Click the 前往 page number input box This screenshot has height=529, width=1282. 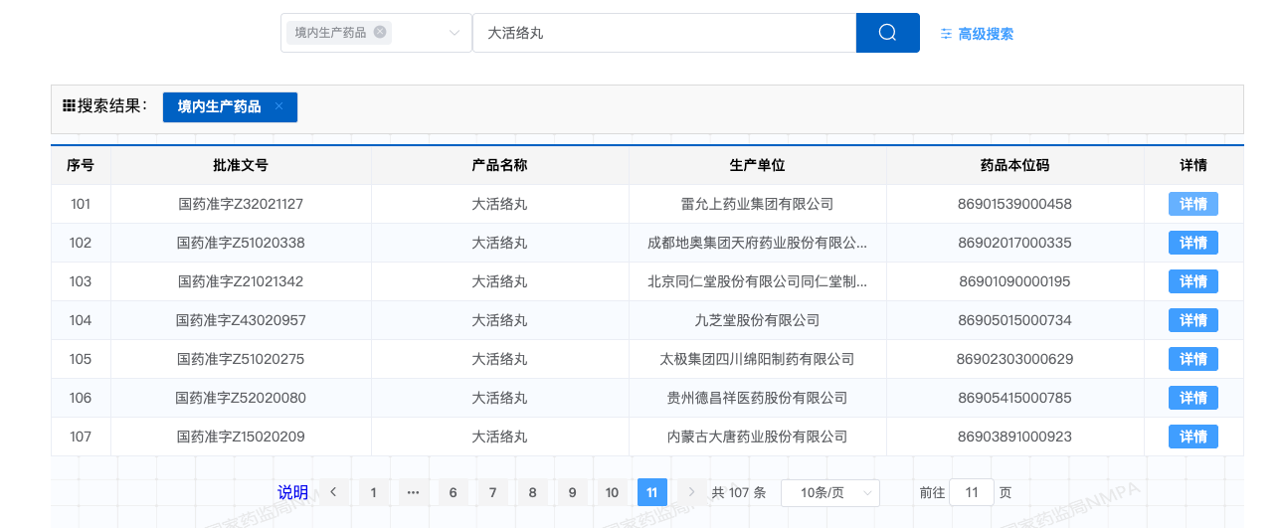[972, 492]
